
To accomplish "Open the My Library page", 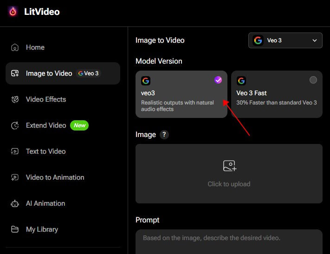I will [x=42, y=229].
